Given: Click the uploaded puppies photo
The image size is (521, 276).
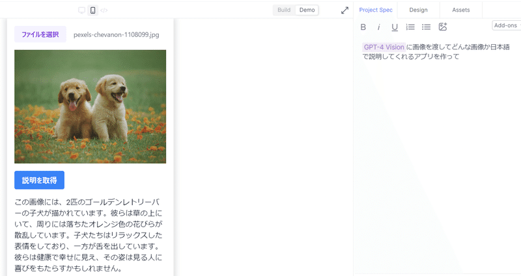Looking at the screenshot, I should coord(90,107).
